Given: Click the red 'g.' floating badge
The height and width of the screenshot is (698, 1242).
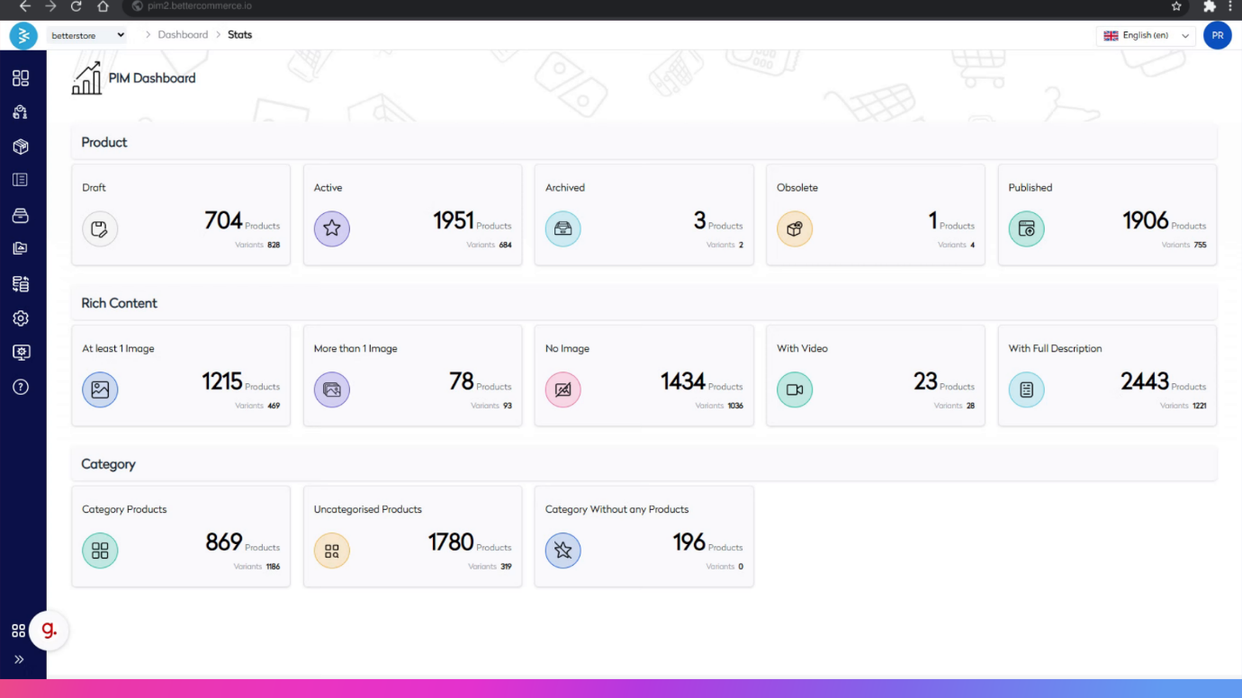Looking at the screenshot, I should (x=49, y=631).
